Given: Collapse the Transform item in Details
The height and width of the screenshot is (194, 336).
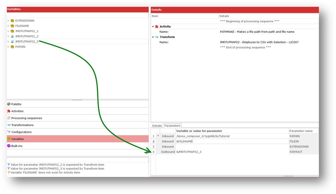Looking at the screenshot, I should pyautogui.click(x=153, y=37).
